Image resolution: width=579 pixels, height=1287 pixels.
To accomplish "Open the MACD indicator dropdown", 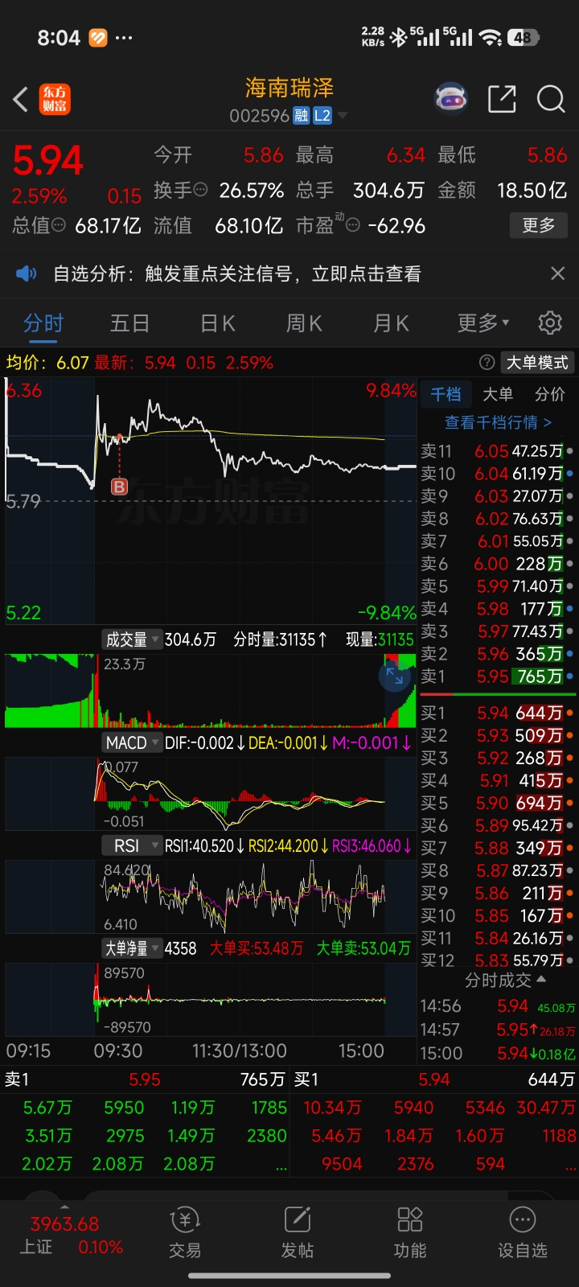I will 131,742.
